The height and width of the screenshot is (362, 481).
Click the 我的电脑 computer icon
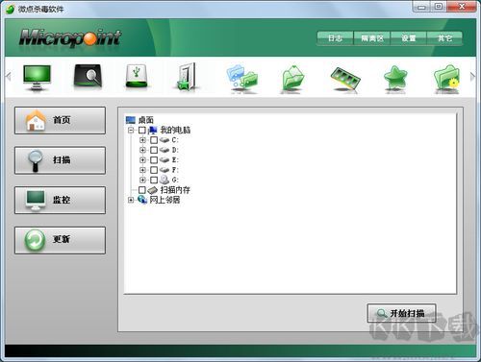153,130
